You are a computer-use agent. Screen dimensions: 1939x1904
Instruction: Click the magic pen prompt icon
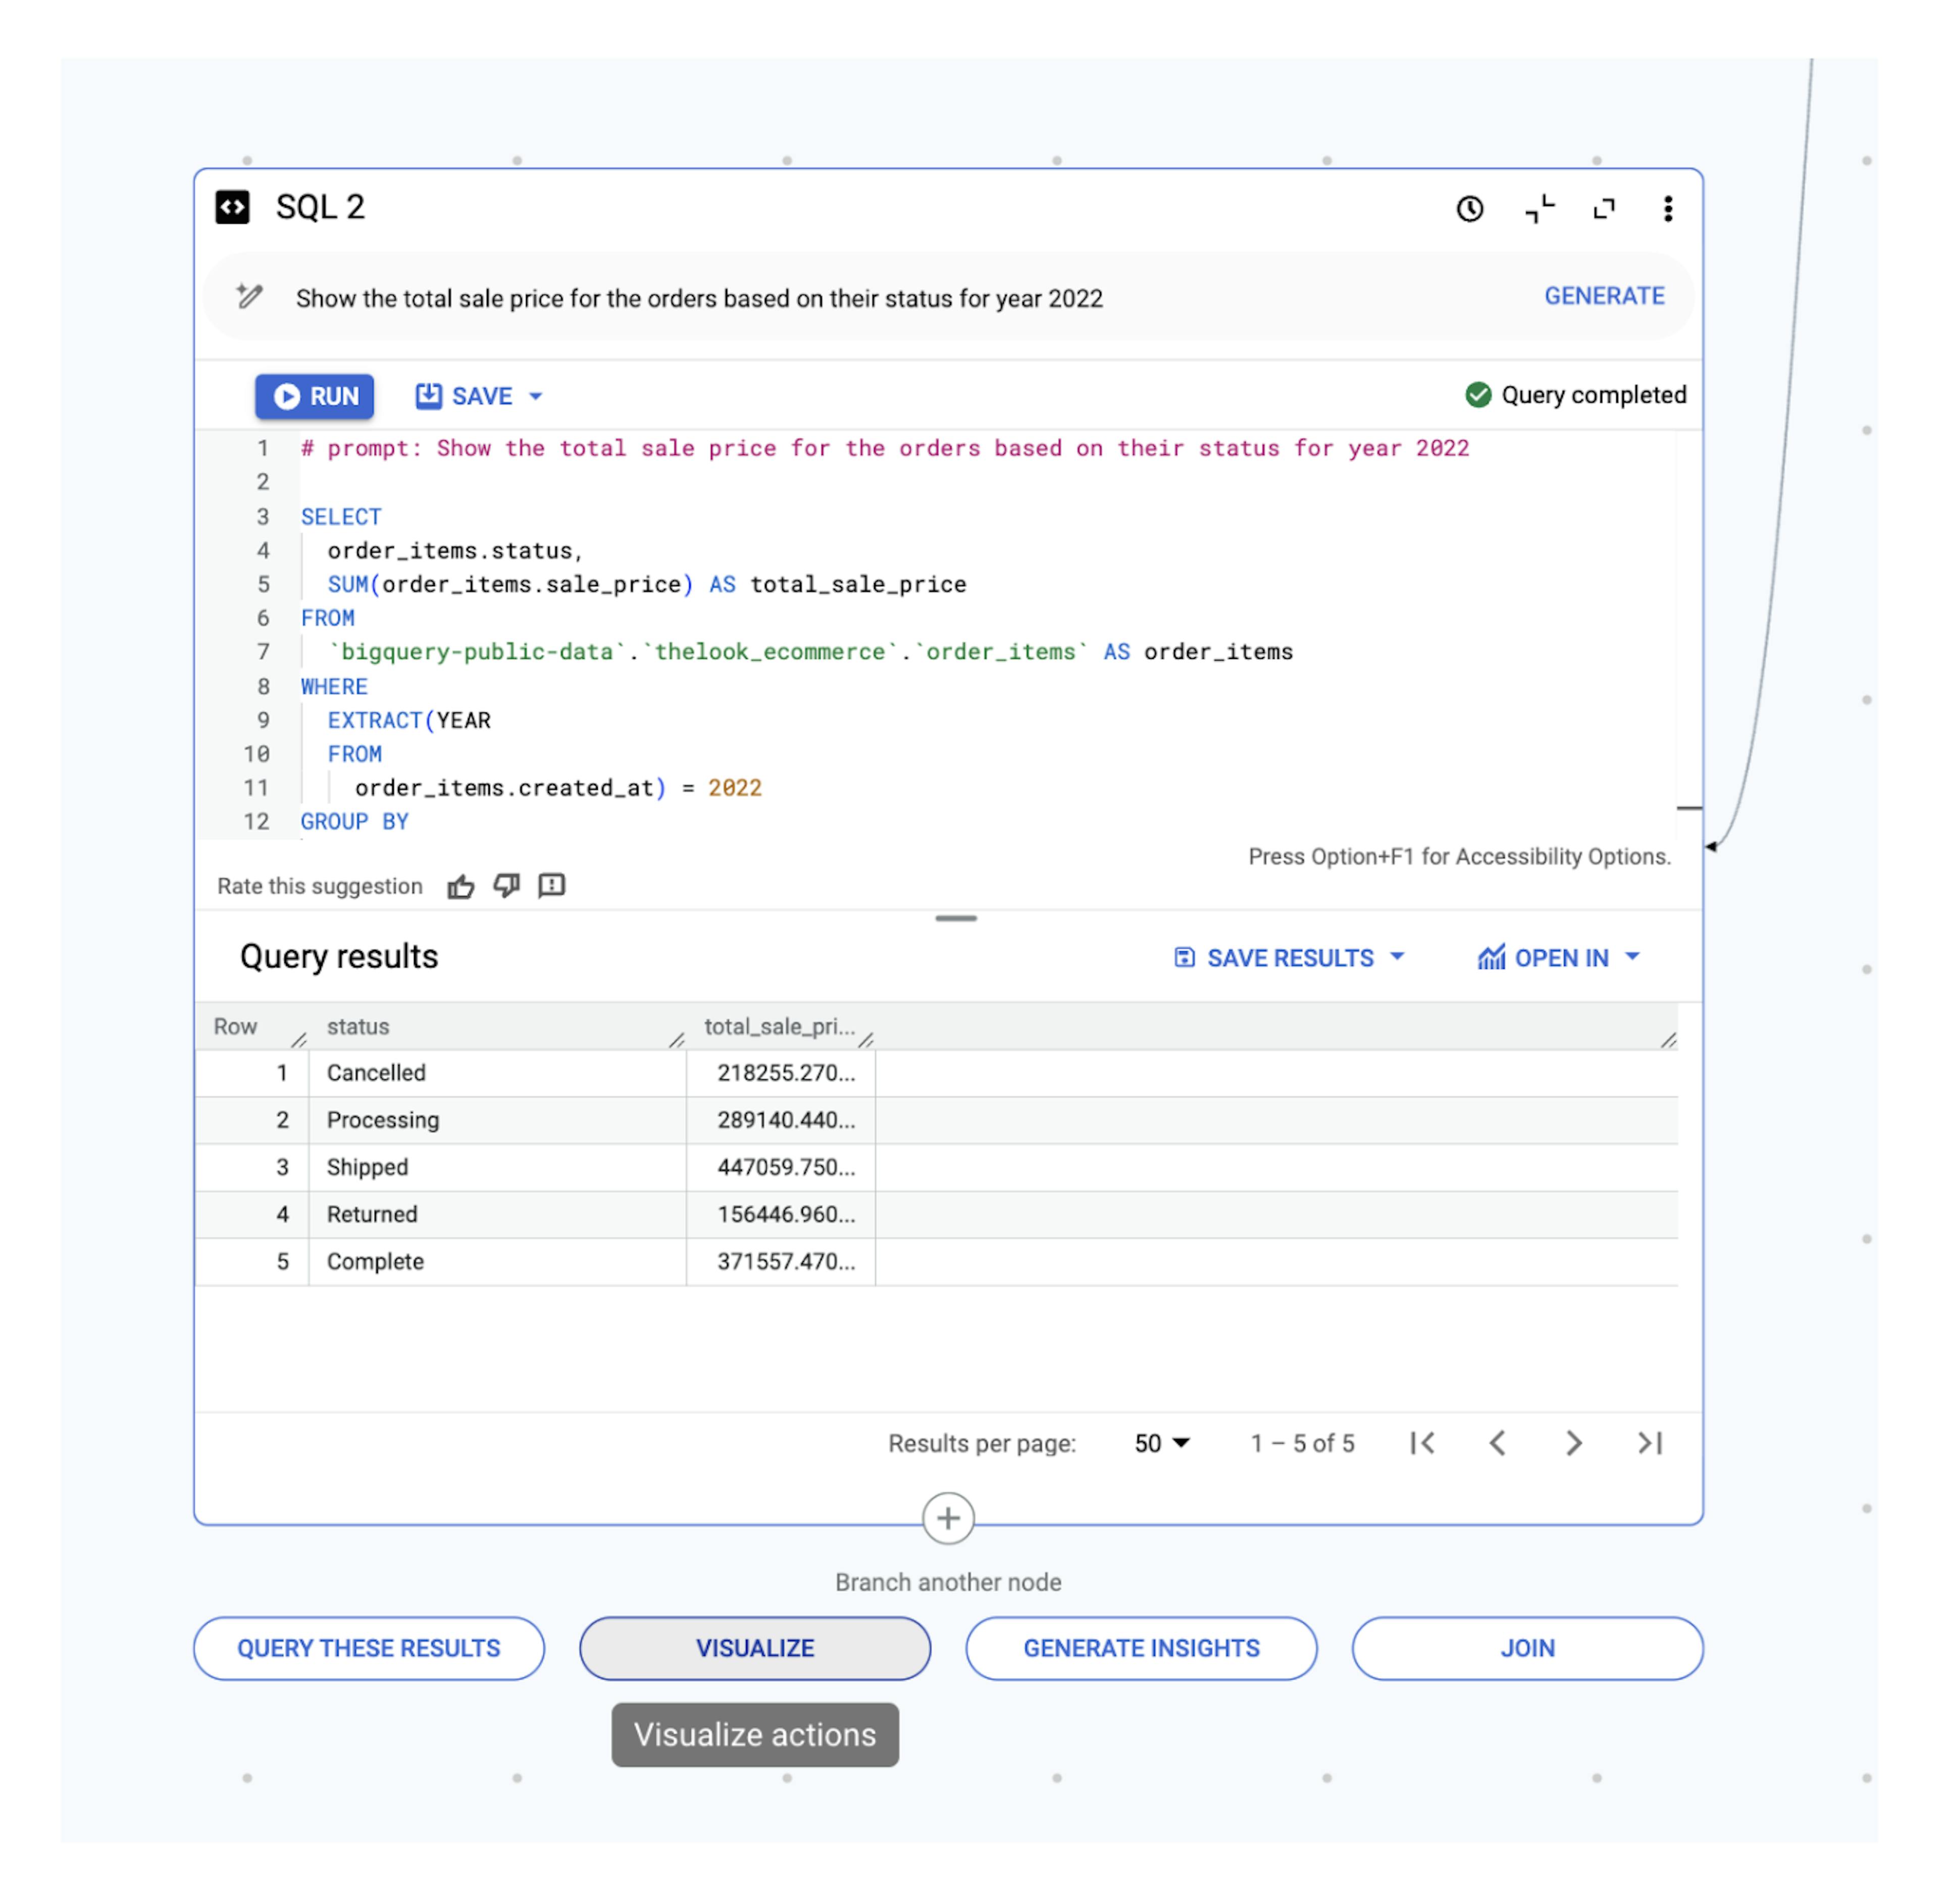tap(249, 296)
